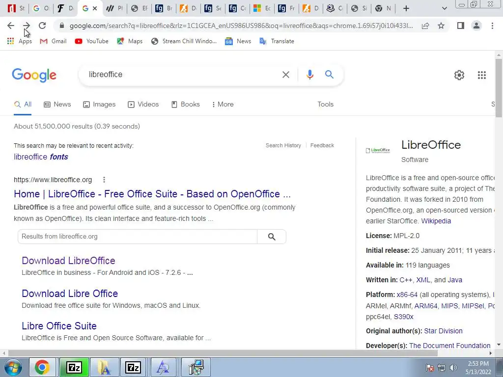This screenshot has width=503, height=377.
Task: Open Google quick settings gear
Action: pyautogui.click(x=459, y=75)
